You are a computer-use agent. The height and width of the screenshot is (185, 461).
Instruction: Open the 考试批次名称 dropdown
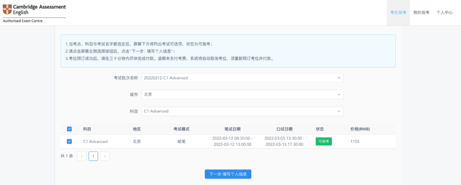[242, 78]
